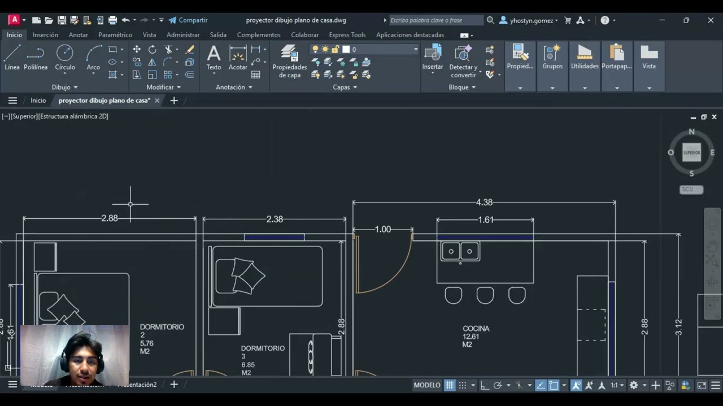This screenshot has height=406, width=723.
Task: Expand the Capas panel
Action: 345,87
